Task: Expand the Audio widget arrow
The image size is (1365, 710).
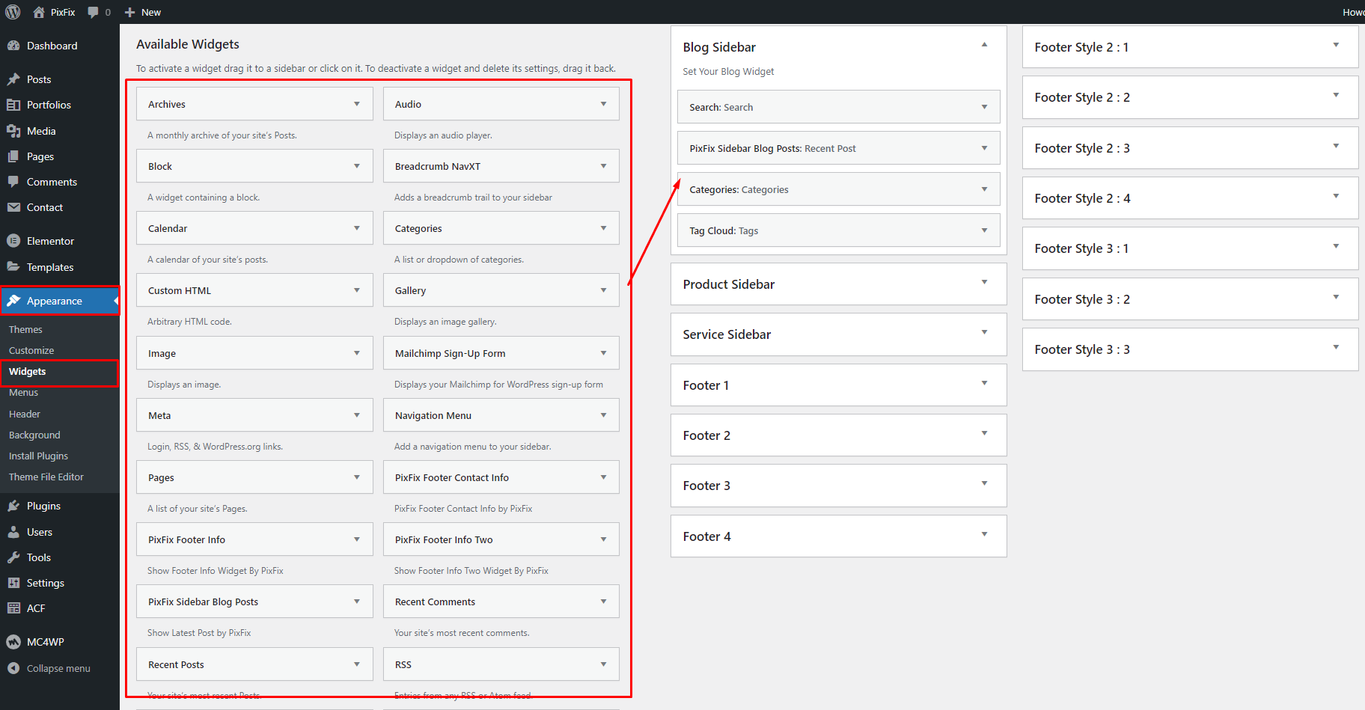Action: 603,104
